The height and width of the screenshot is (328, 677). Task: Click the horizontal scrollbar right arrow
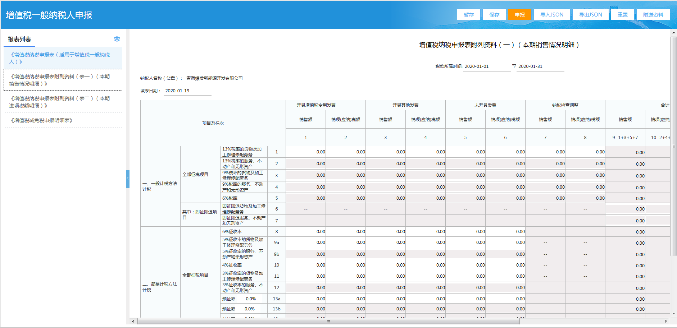(x=666, y=321)
